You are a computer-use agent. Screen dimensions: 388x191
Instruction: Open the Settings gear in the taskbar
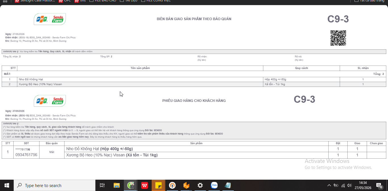[x=200, y=185]
